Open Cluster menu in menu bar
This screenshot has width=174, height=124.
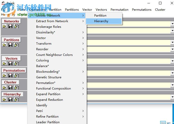point(160,10)
